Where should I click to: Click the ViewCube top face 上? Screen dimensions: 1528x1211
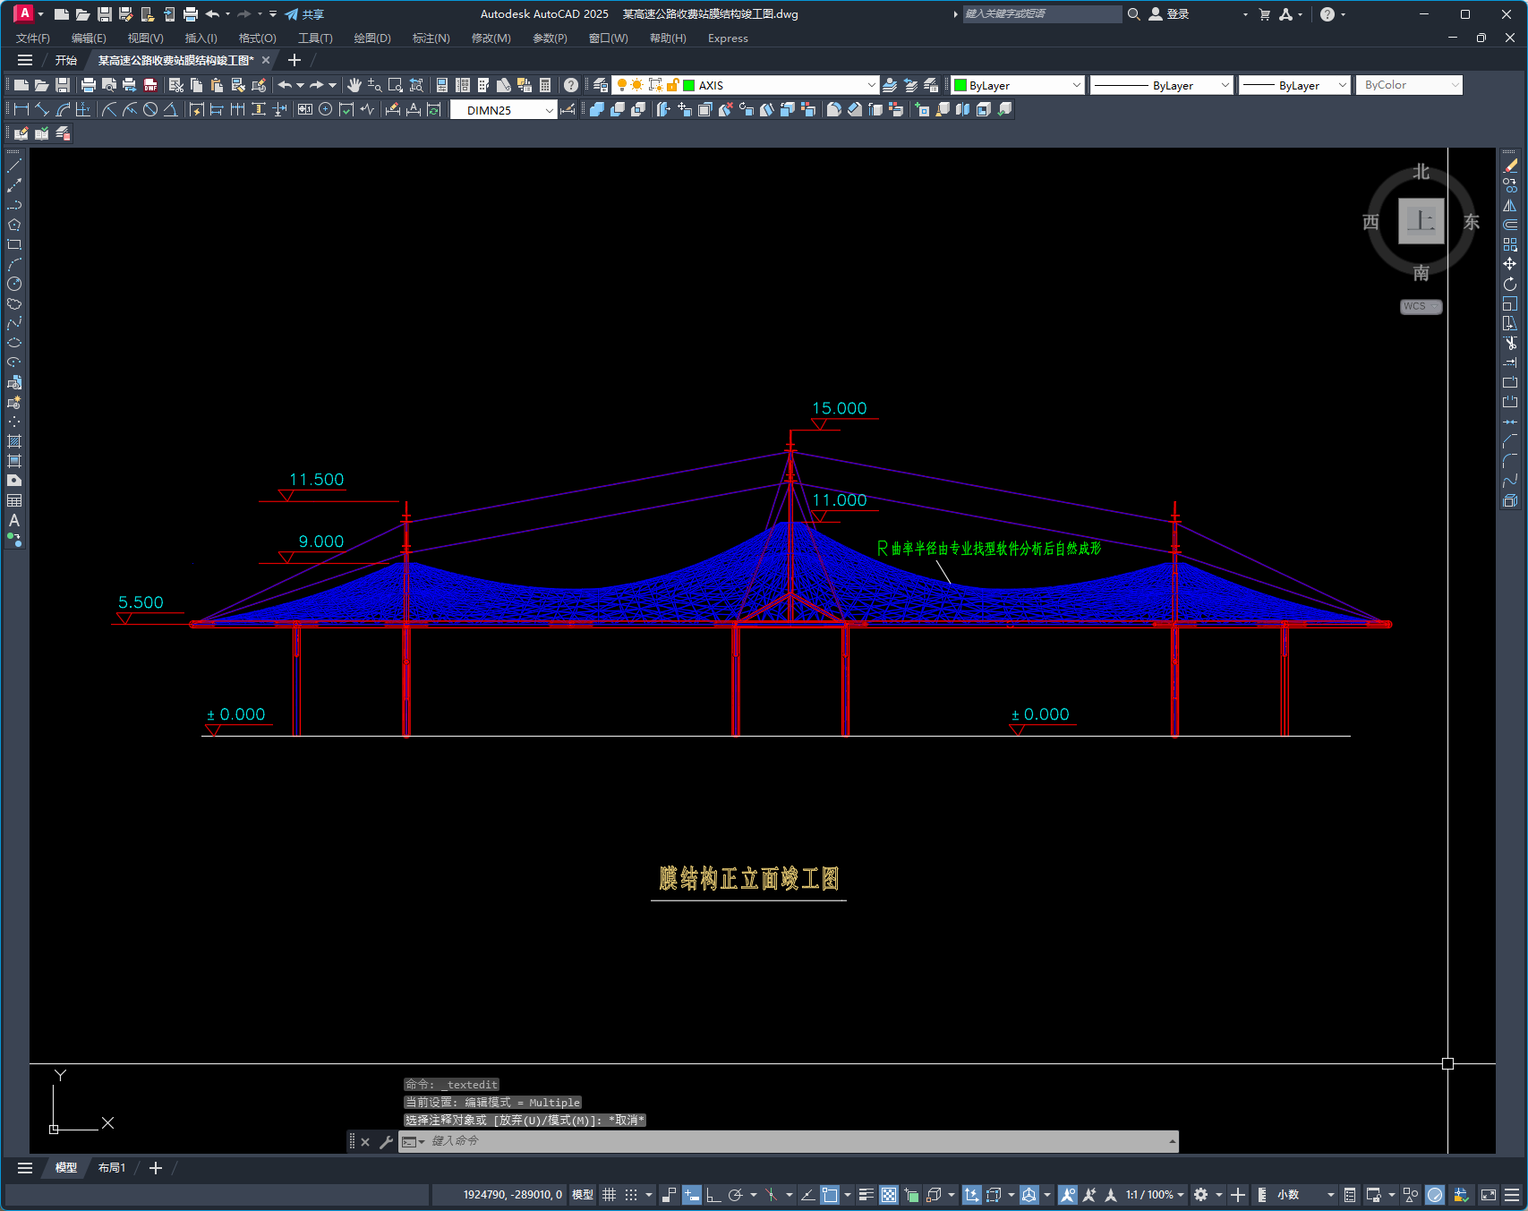click(1421, 221)
